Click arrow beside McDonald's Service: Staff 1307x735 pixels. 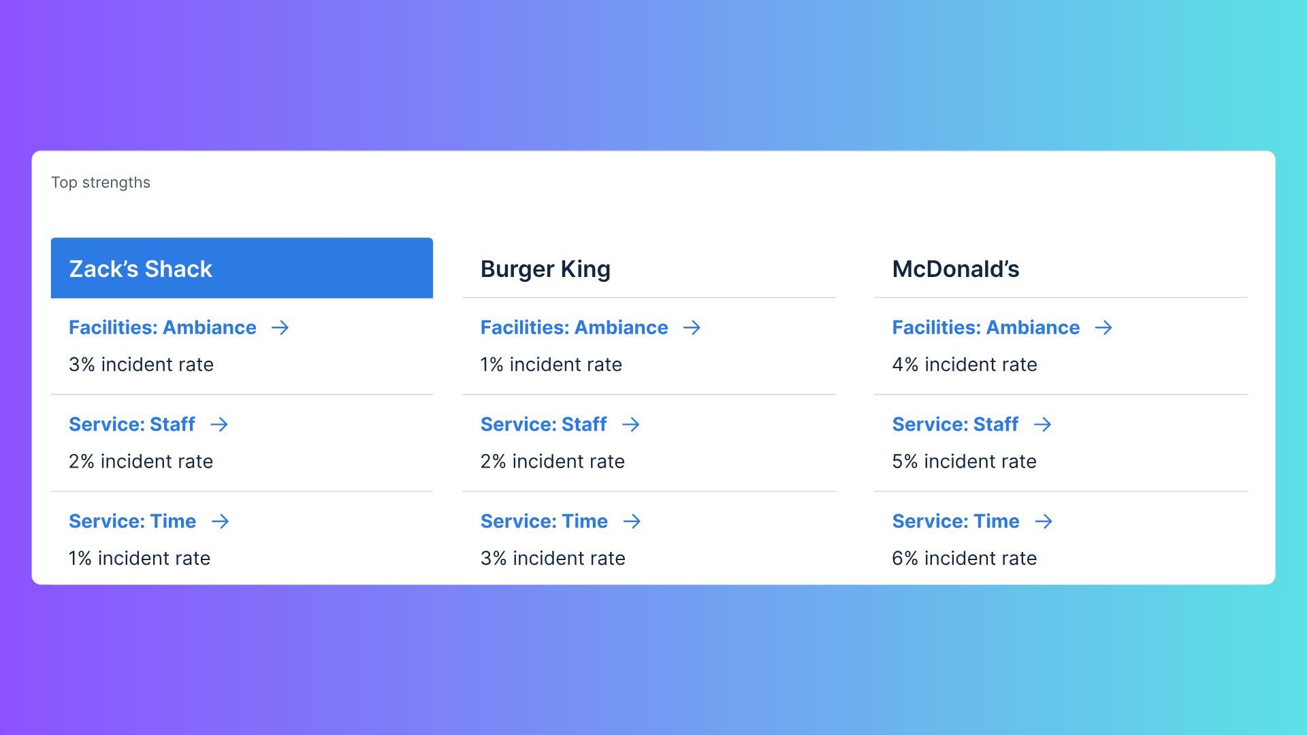coord(1043,425)
